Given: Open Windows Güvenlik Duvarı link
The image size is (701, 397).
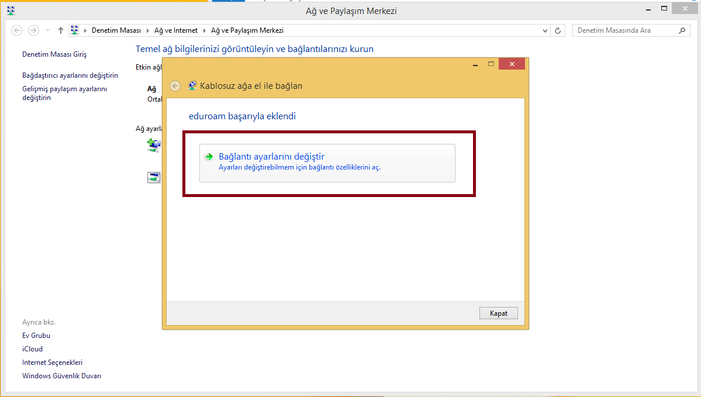Looking at the screenshot, I should pyautogui.click(x=61, y=376).
